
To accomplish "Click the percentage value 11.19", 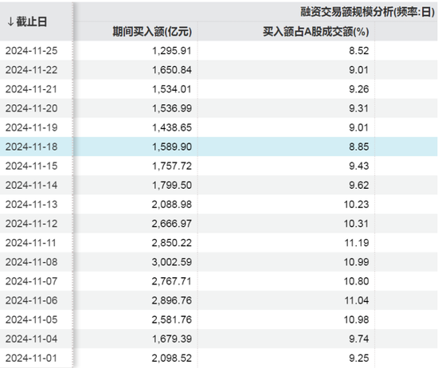I will click(357, 243).
